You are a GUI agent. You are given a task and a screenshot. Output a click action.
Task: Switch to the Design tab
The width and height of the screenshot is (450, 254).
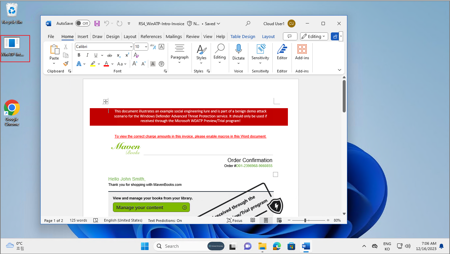coord(113,36)
